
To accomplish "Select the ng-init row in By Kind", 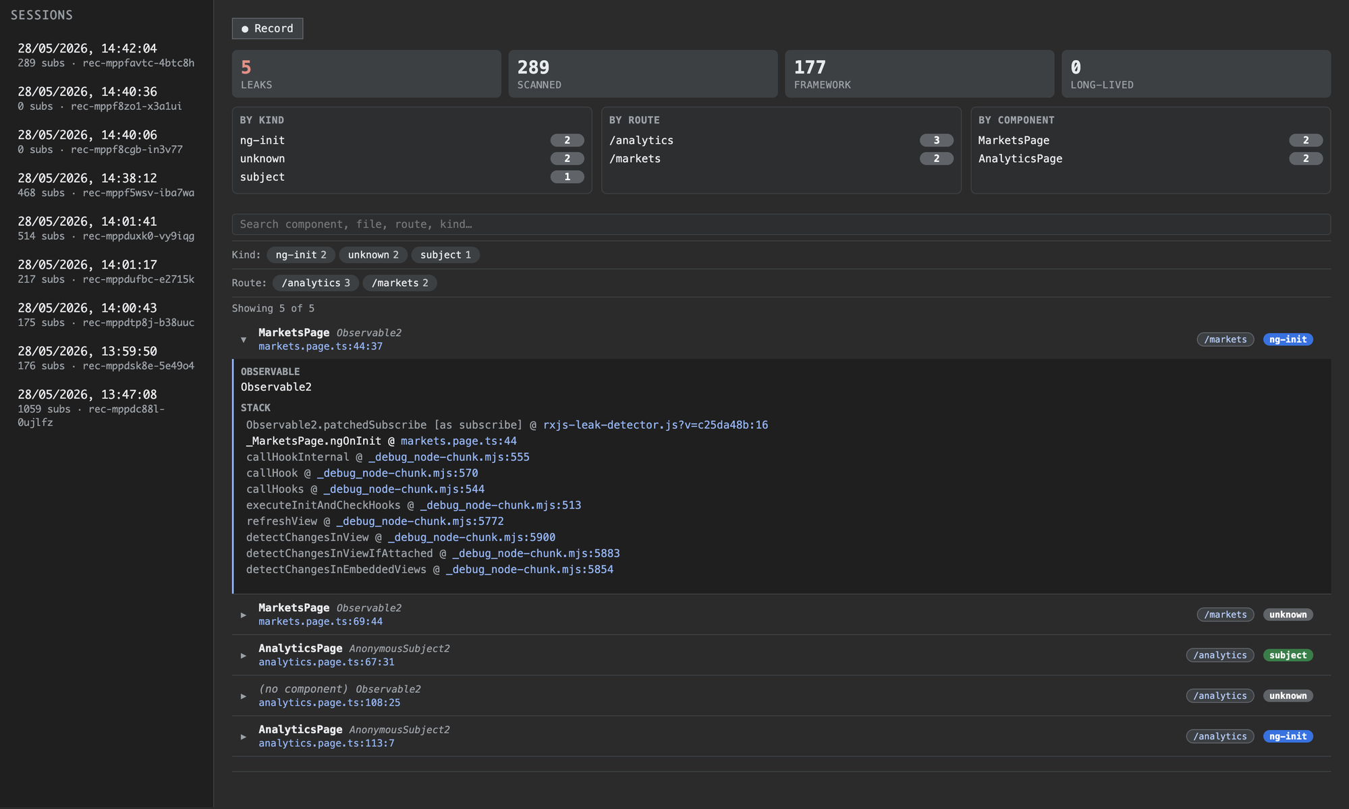I will coord(412,140).
